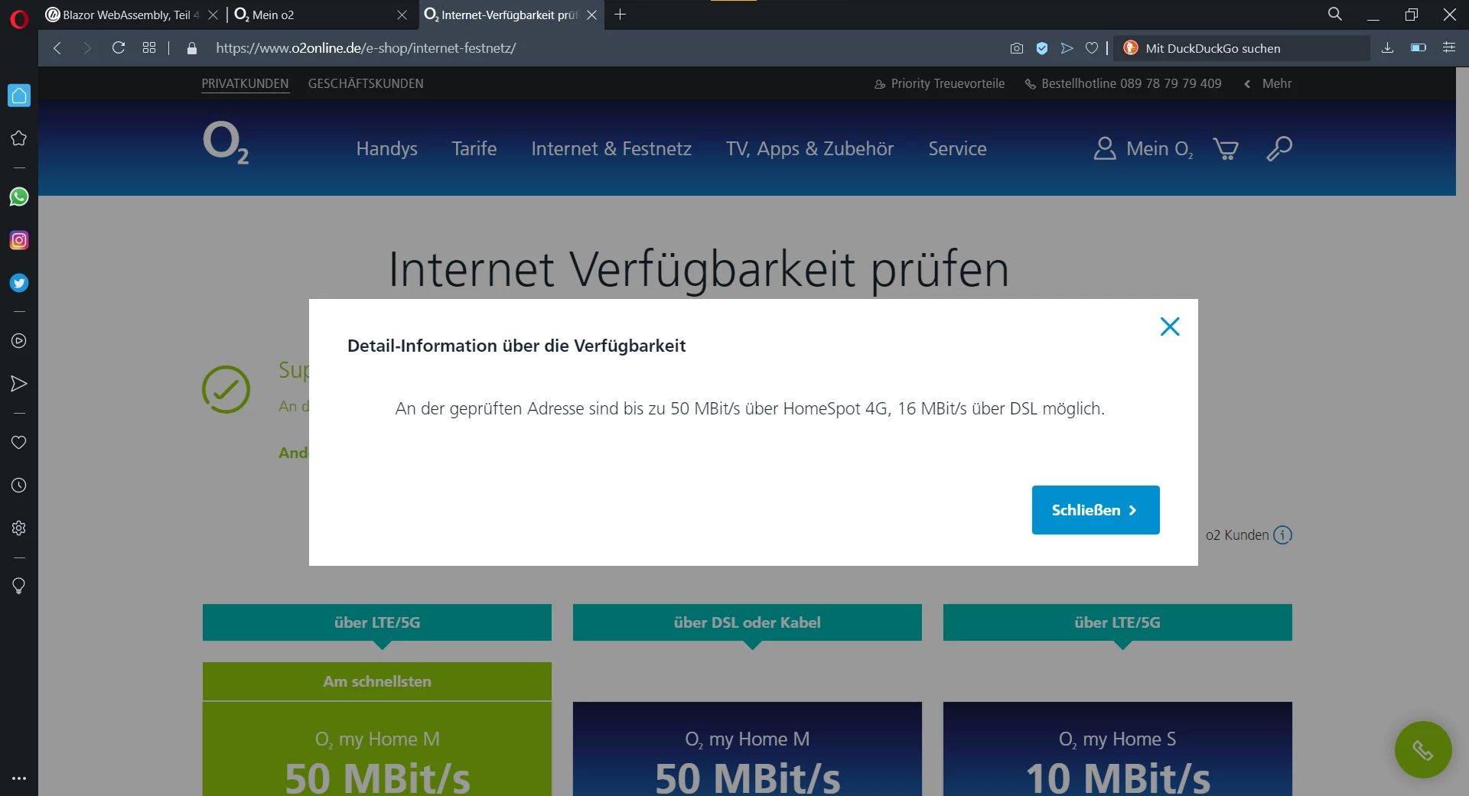Image resolution: width=1469 pixels, height=796 pixels.
Task: Open the o2 site search icon
Action: tap(1279, 149)
